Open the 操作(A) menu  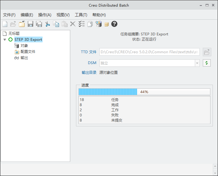(45, 15)
